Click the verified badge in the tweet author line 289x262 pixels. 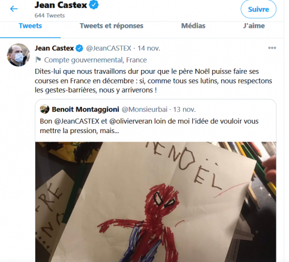click(x=79, y=48)
